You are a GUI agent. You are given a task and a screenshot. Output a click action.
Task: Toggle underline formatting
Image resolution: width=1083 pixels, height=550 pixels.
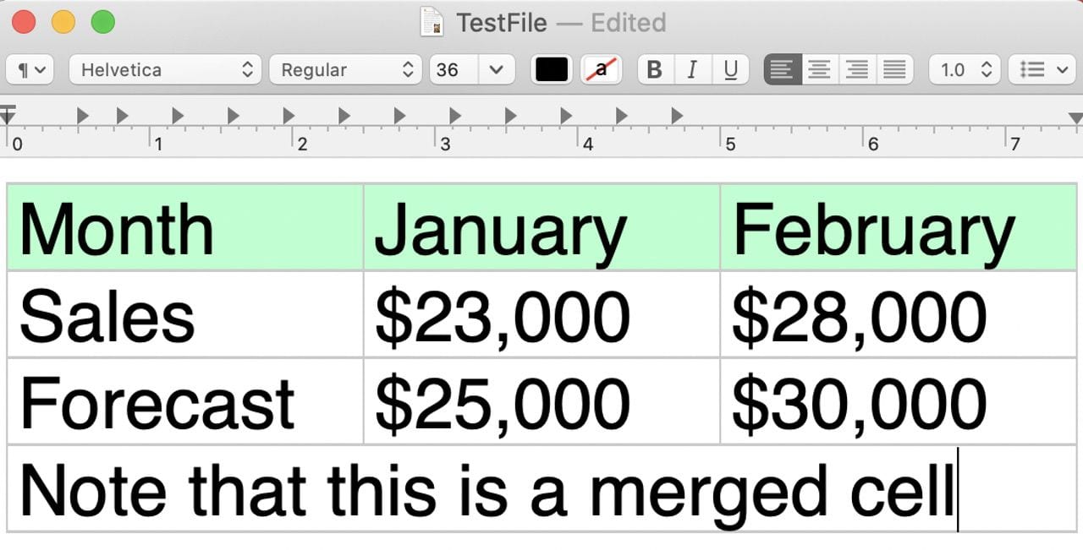[730, 70]
